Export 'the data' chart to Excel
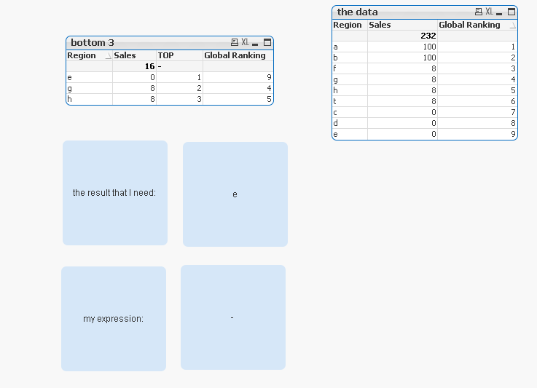Image resolution: width=537 pixels, height=388 pixels. click(489, 12)
